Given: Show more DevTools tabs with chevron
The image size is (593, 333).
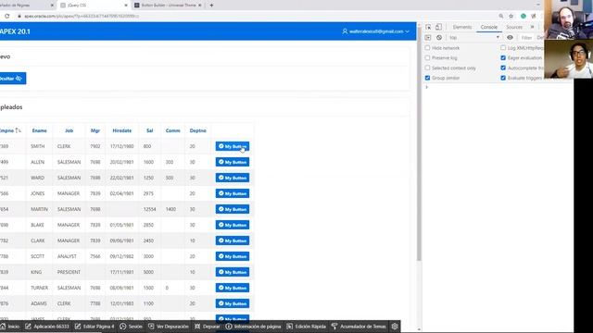Looking at the screenshot, I should (x=532, y=27).
